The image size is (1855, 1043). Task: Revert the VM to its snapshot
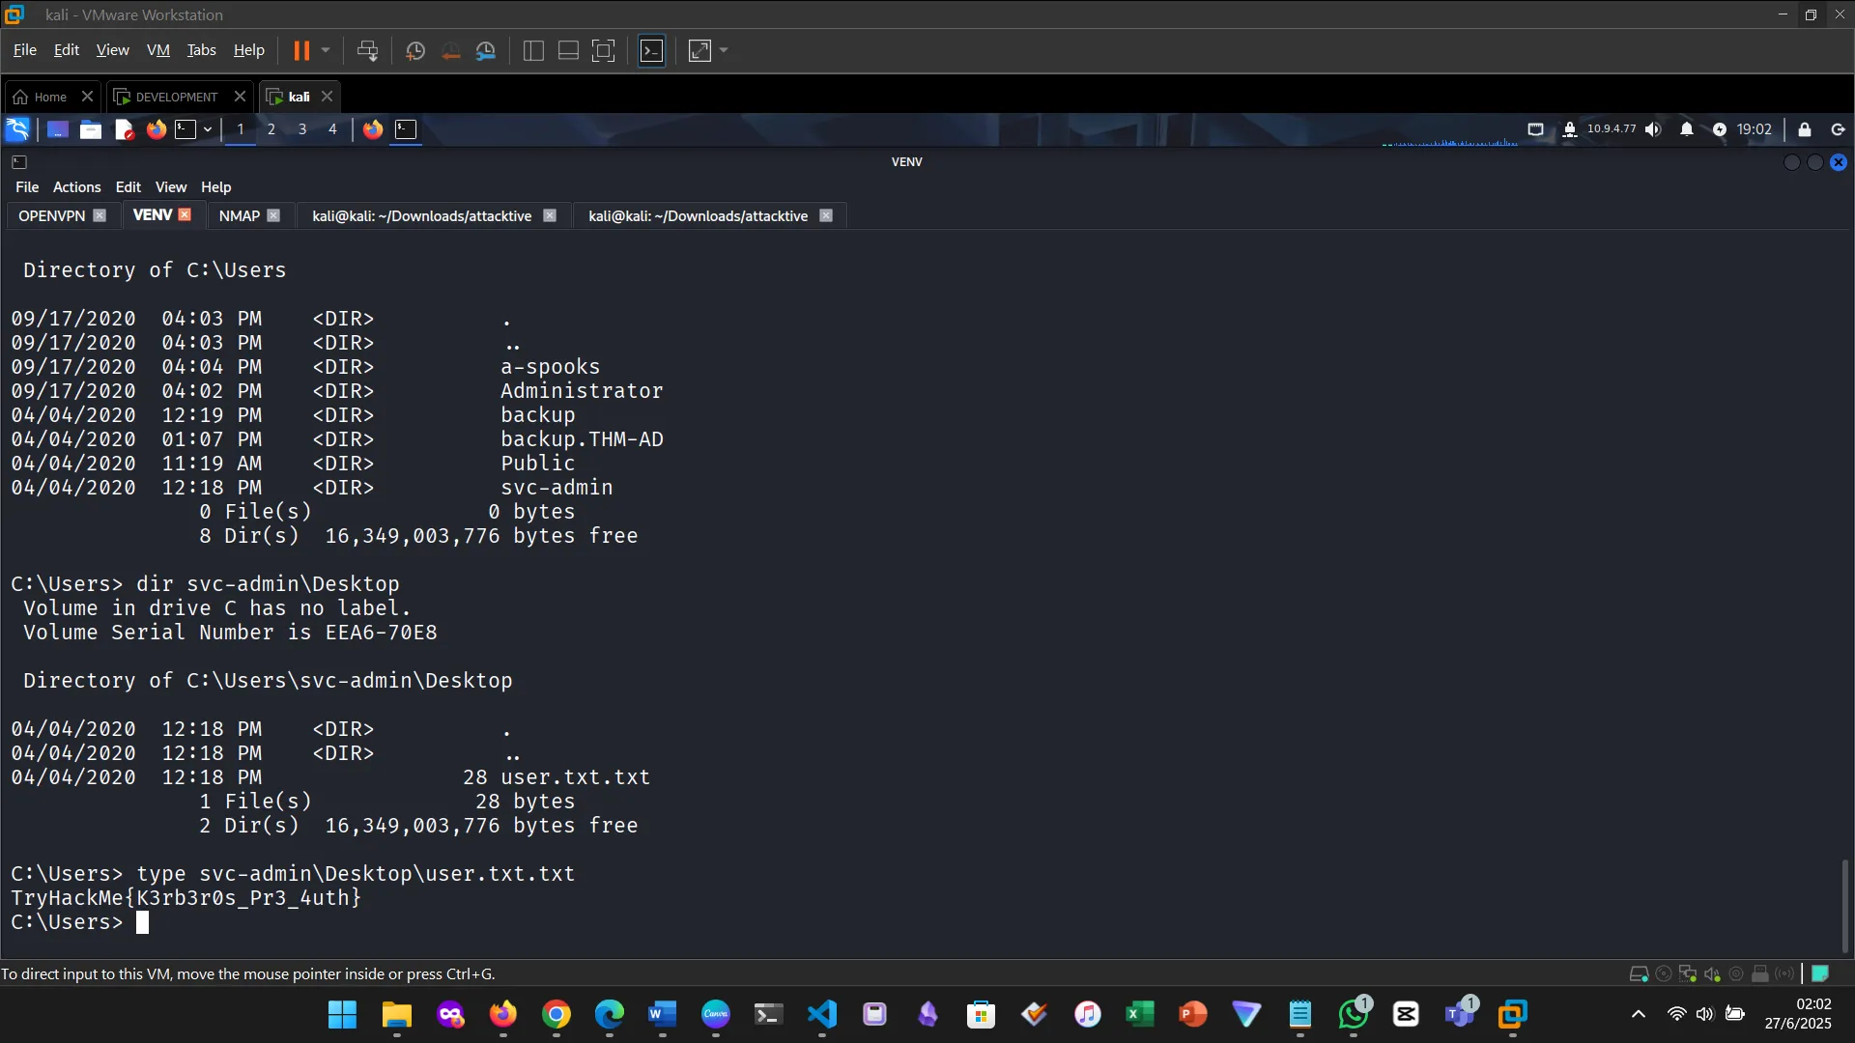coord(450,50)
